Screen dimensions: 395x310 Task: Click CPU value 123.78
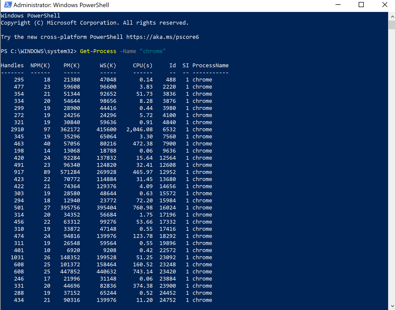pyautogui.click(x=143, y=236)
